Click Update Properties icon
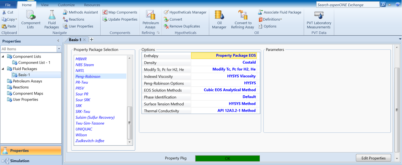Image resolution: width=402 pixels, height=165 pixels. pyautogui.click(x=105, y=19)
